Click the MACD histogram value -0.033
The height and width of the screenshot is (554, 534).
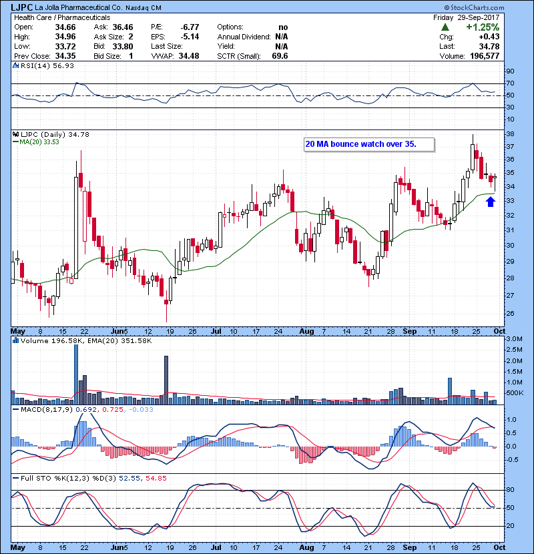[141, 410]
